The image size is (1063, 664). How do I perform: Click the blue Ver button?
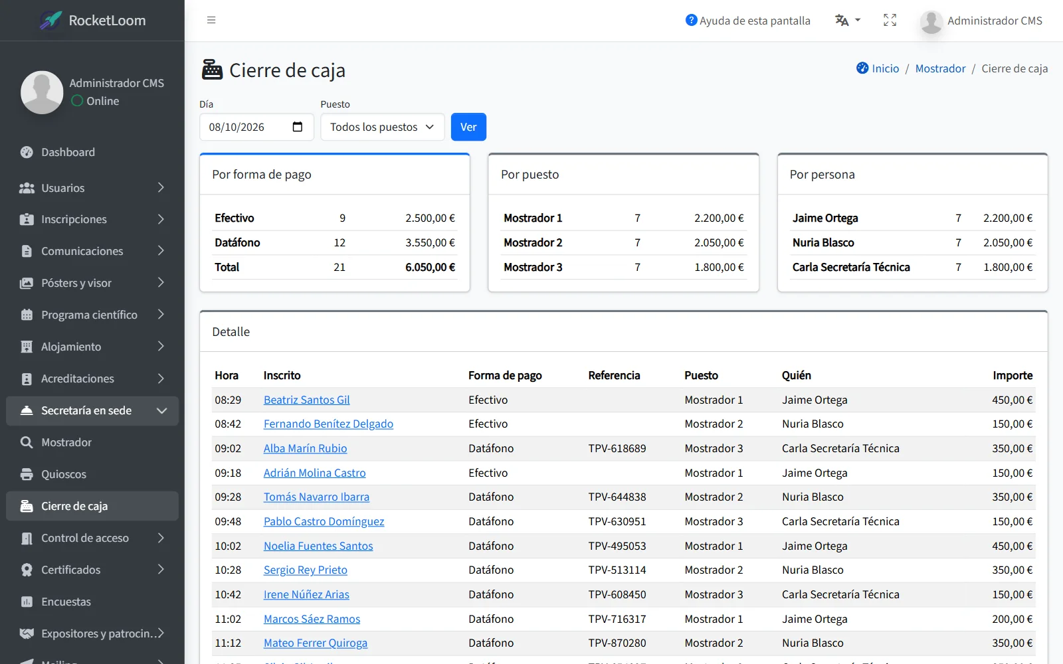[x=468, y=127]
